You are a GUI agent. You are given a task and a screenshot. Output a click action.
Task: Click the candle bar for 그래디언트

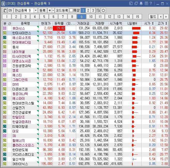136,80
